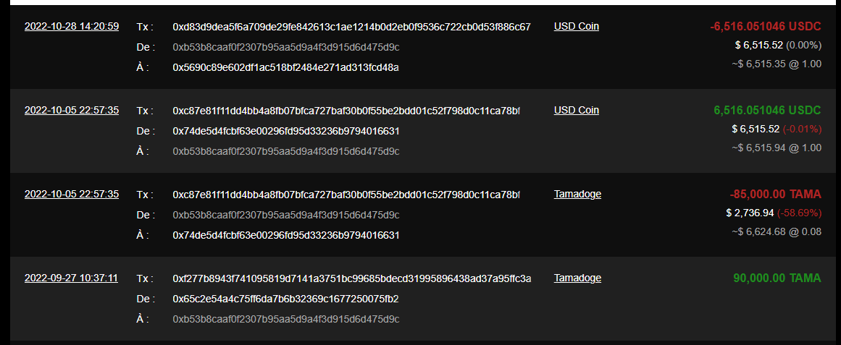Open Tamadoge link in the 90,000.00 TAMA row
The height and width of the screenshot is (345, 841).
(577, 278)
